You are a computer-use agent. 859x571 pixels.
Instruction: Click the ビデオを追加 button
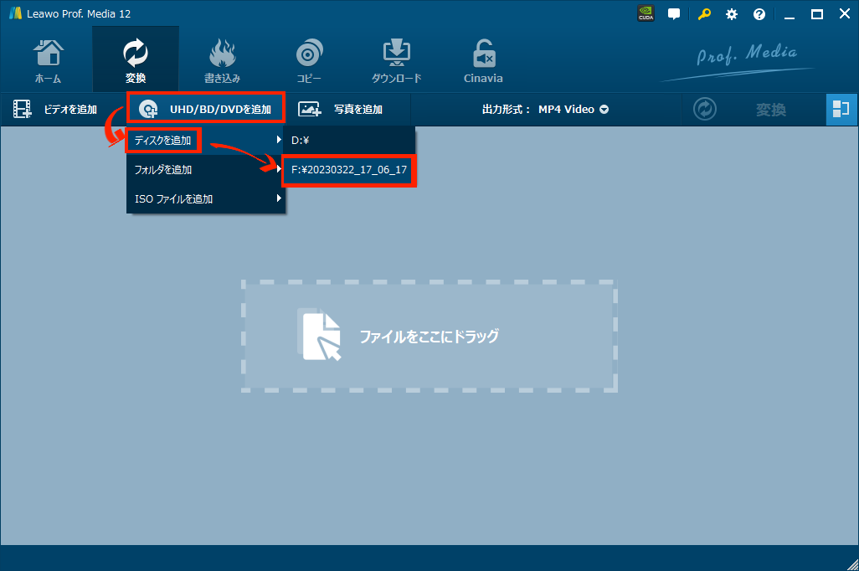tap(57, 110)
